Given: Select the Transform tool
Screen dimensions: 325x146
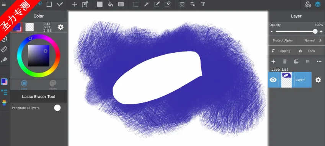Looking at the screenshot, I should click(85, 4).
